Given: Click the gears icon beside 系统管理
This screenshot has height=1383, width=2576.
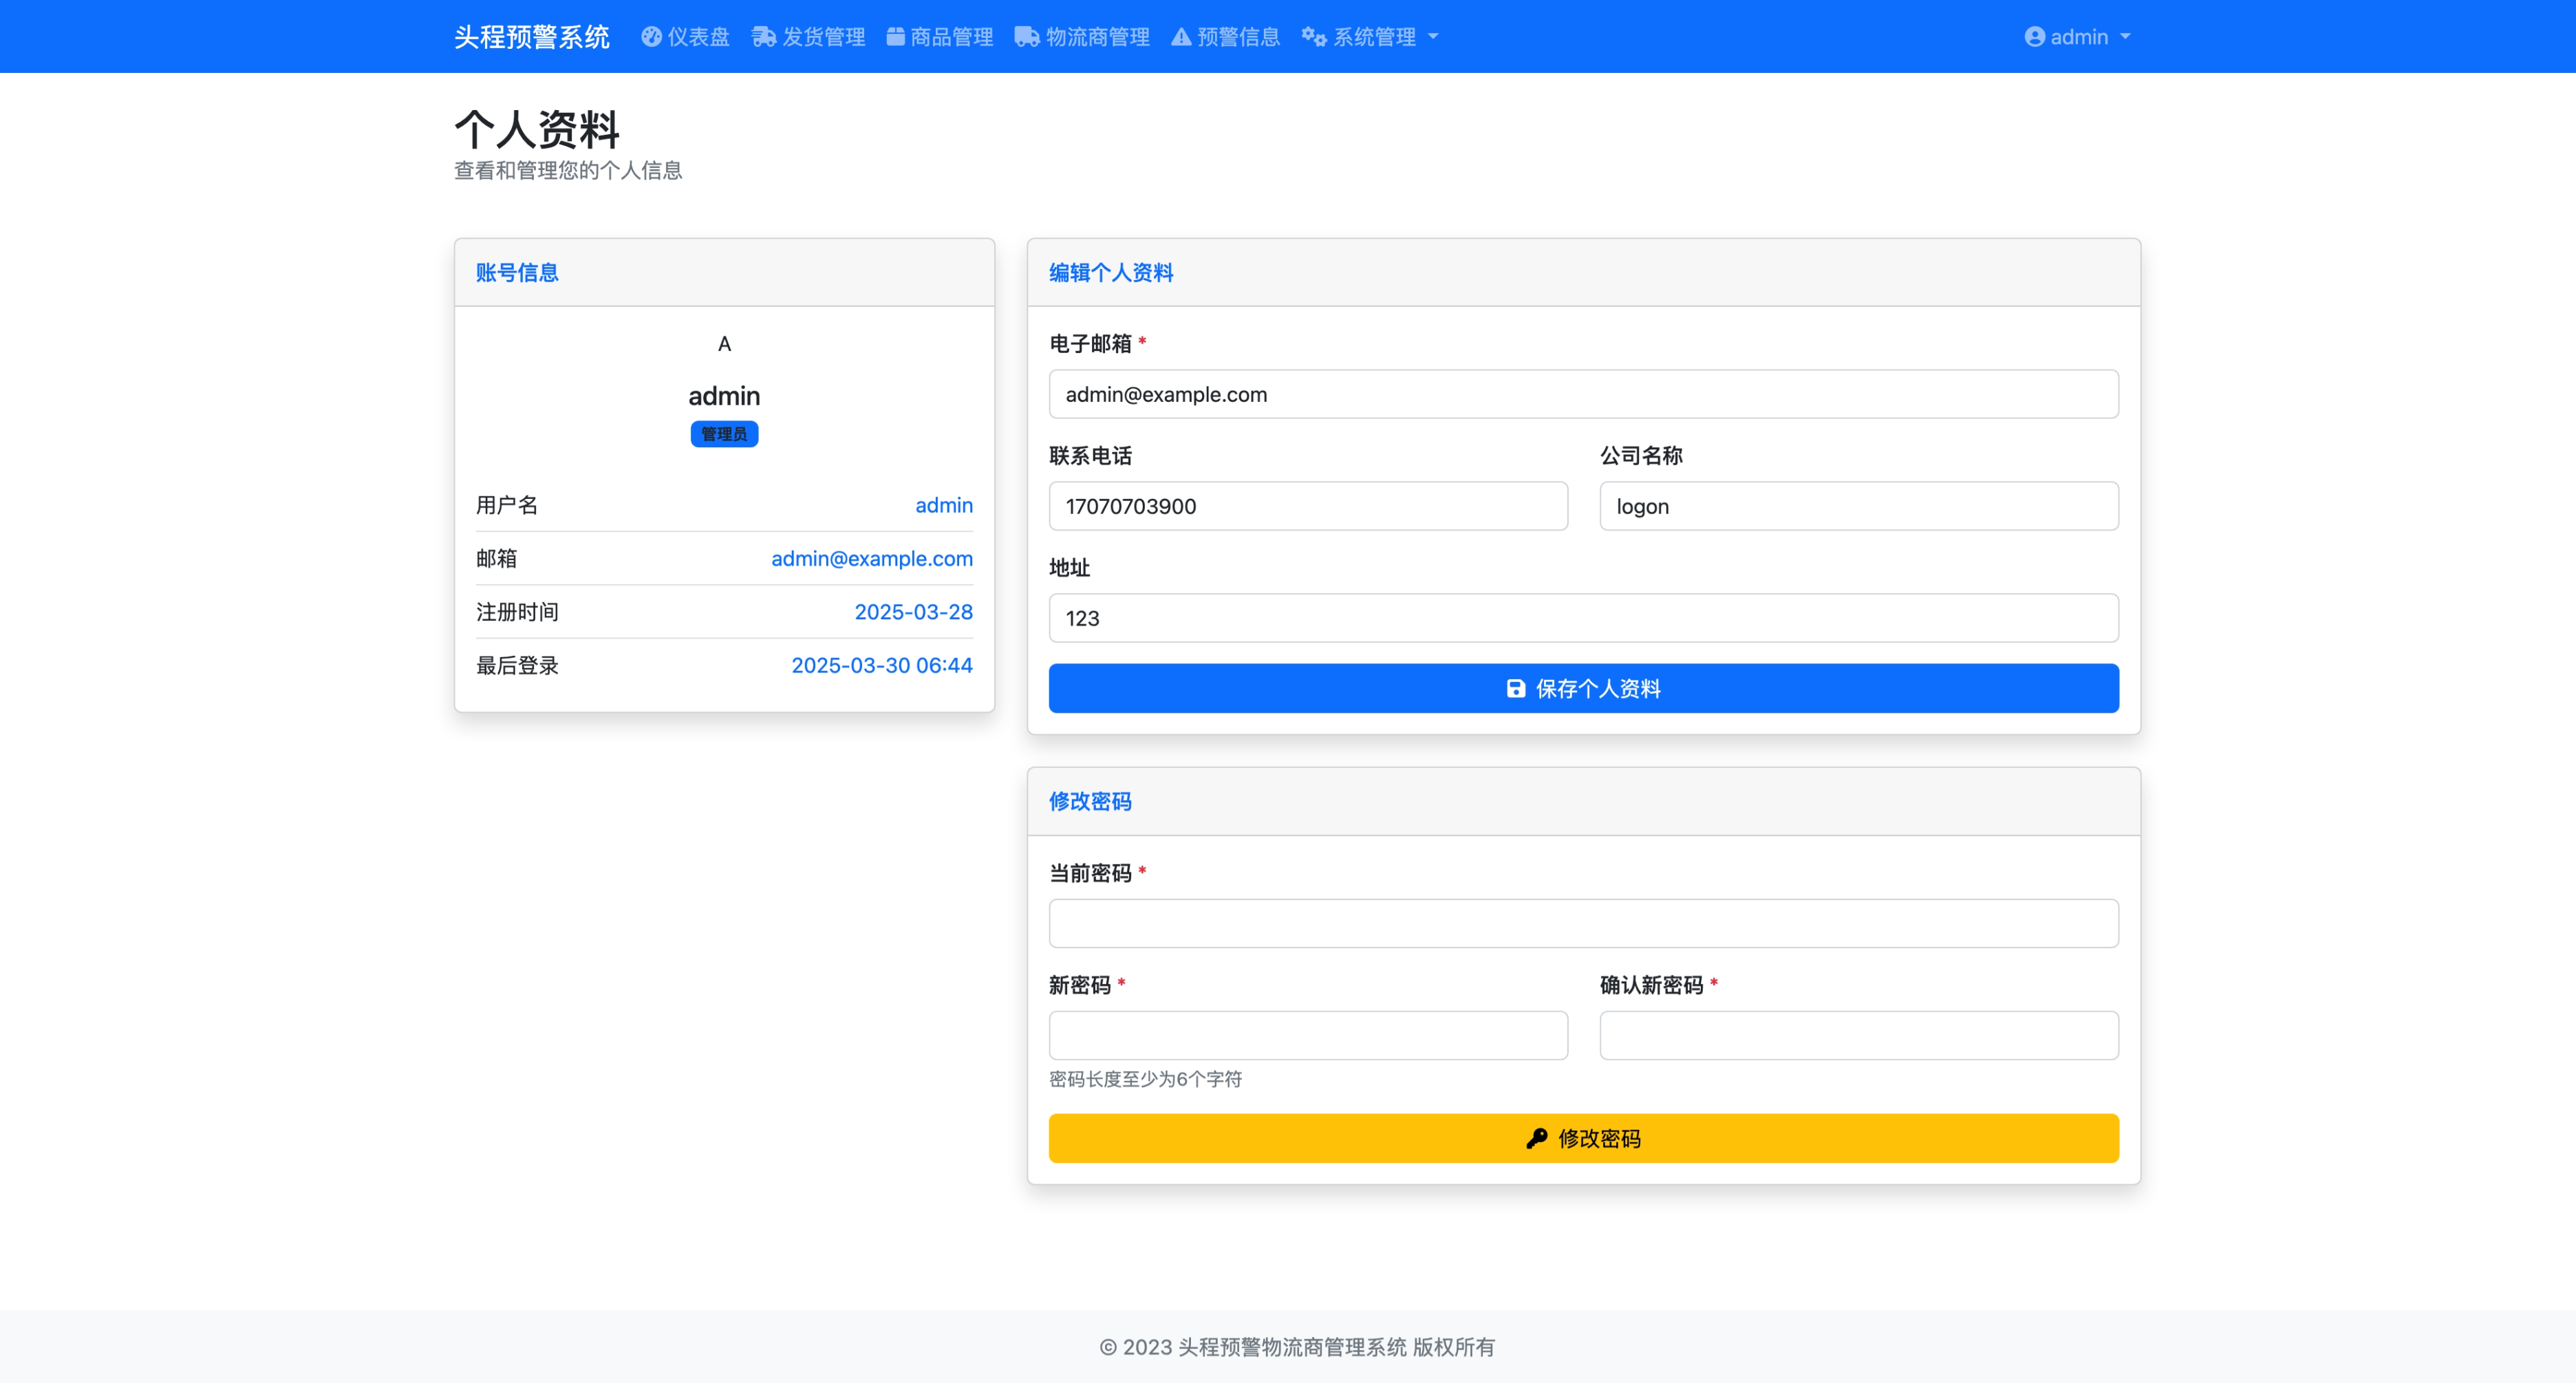Looking at the screenshot, I should click(x=1313, y=37).
